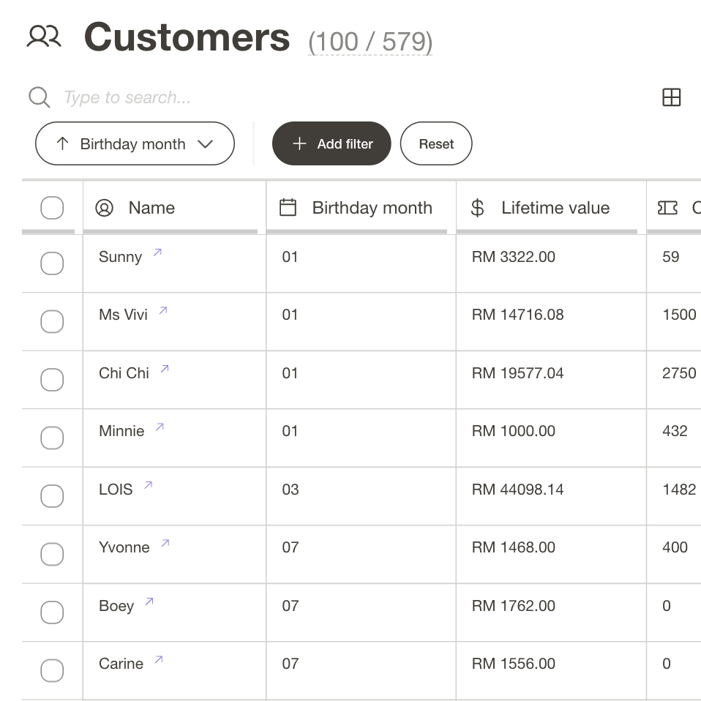Select the Chi Chi row checkbox

[52, 380]
